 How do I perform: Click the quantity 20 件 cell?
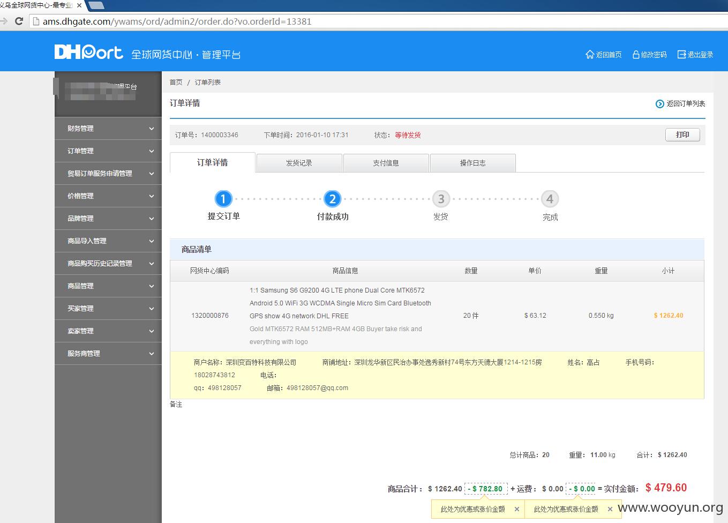471,316
